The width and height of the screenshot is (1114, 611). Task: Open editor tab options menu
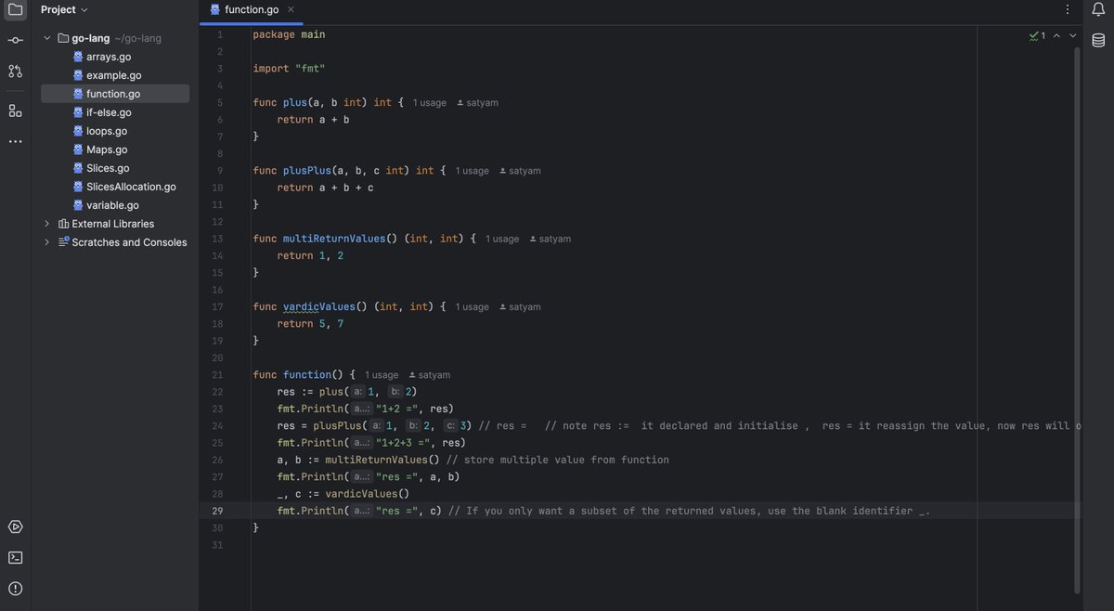pyautogui.click(x=1067, y=9)
